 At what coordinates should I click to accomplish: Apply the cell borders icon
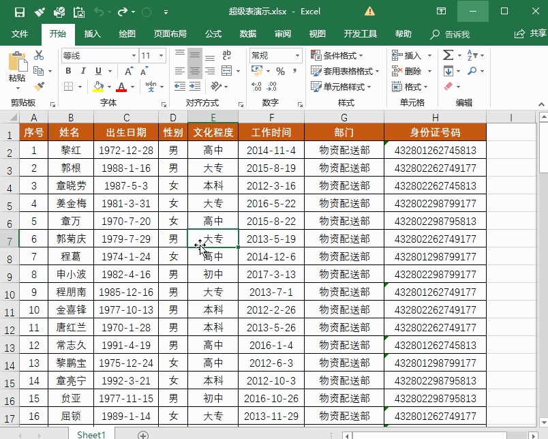68,87
